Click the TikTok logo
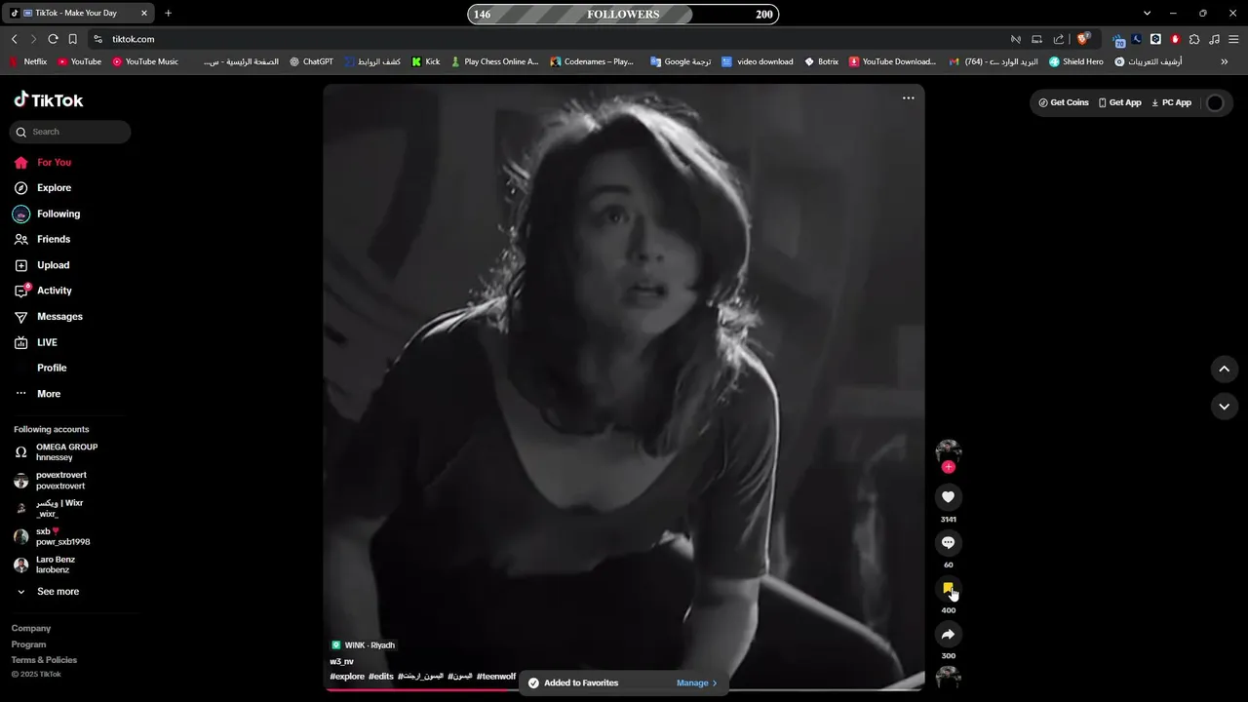The height and width of the screenshot is (702, 1248). pos(49,99)
